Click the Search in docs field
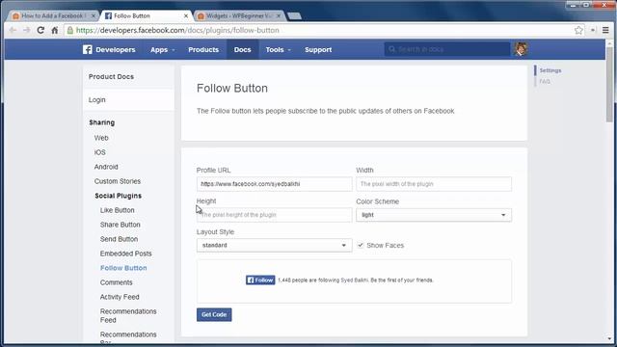 tap(447, 49)
